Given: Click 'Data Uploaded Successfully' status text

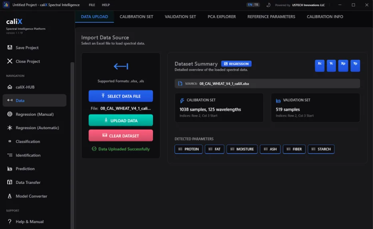Looking at the screenshot, I should click(x=124, y=149).
